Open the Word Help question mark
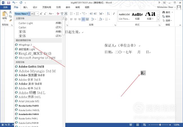Image resolution: width=183 pixels, height=127 pixels. 159,3
